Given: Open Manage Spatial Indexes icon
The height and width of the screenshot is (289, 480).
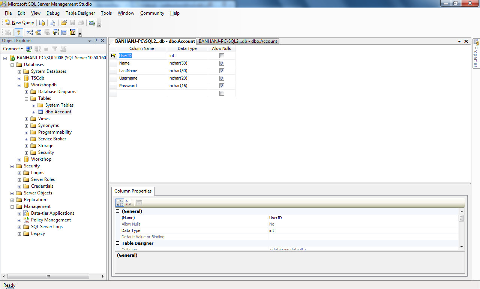Looking at the screenshot, I should 73,33.
